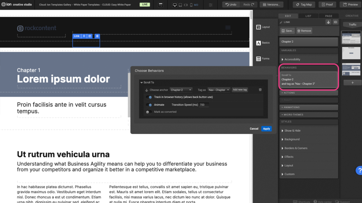Delete the Scroll To behavior via trash icon

[x=260, y=90]
